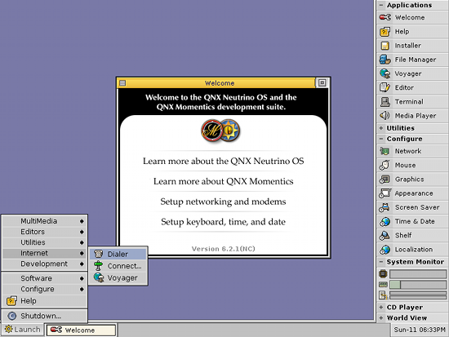This screenshot has height=337, width=449.
Task: Expand the CD Player shelf group
Action: tap(381, 308)
